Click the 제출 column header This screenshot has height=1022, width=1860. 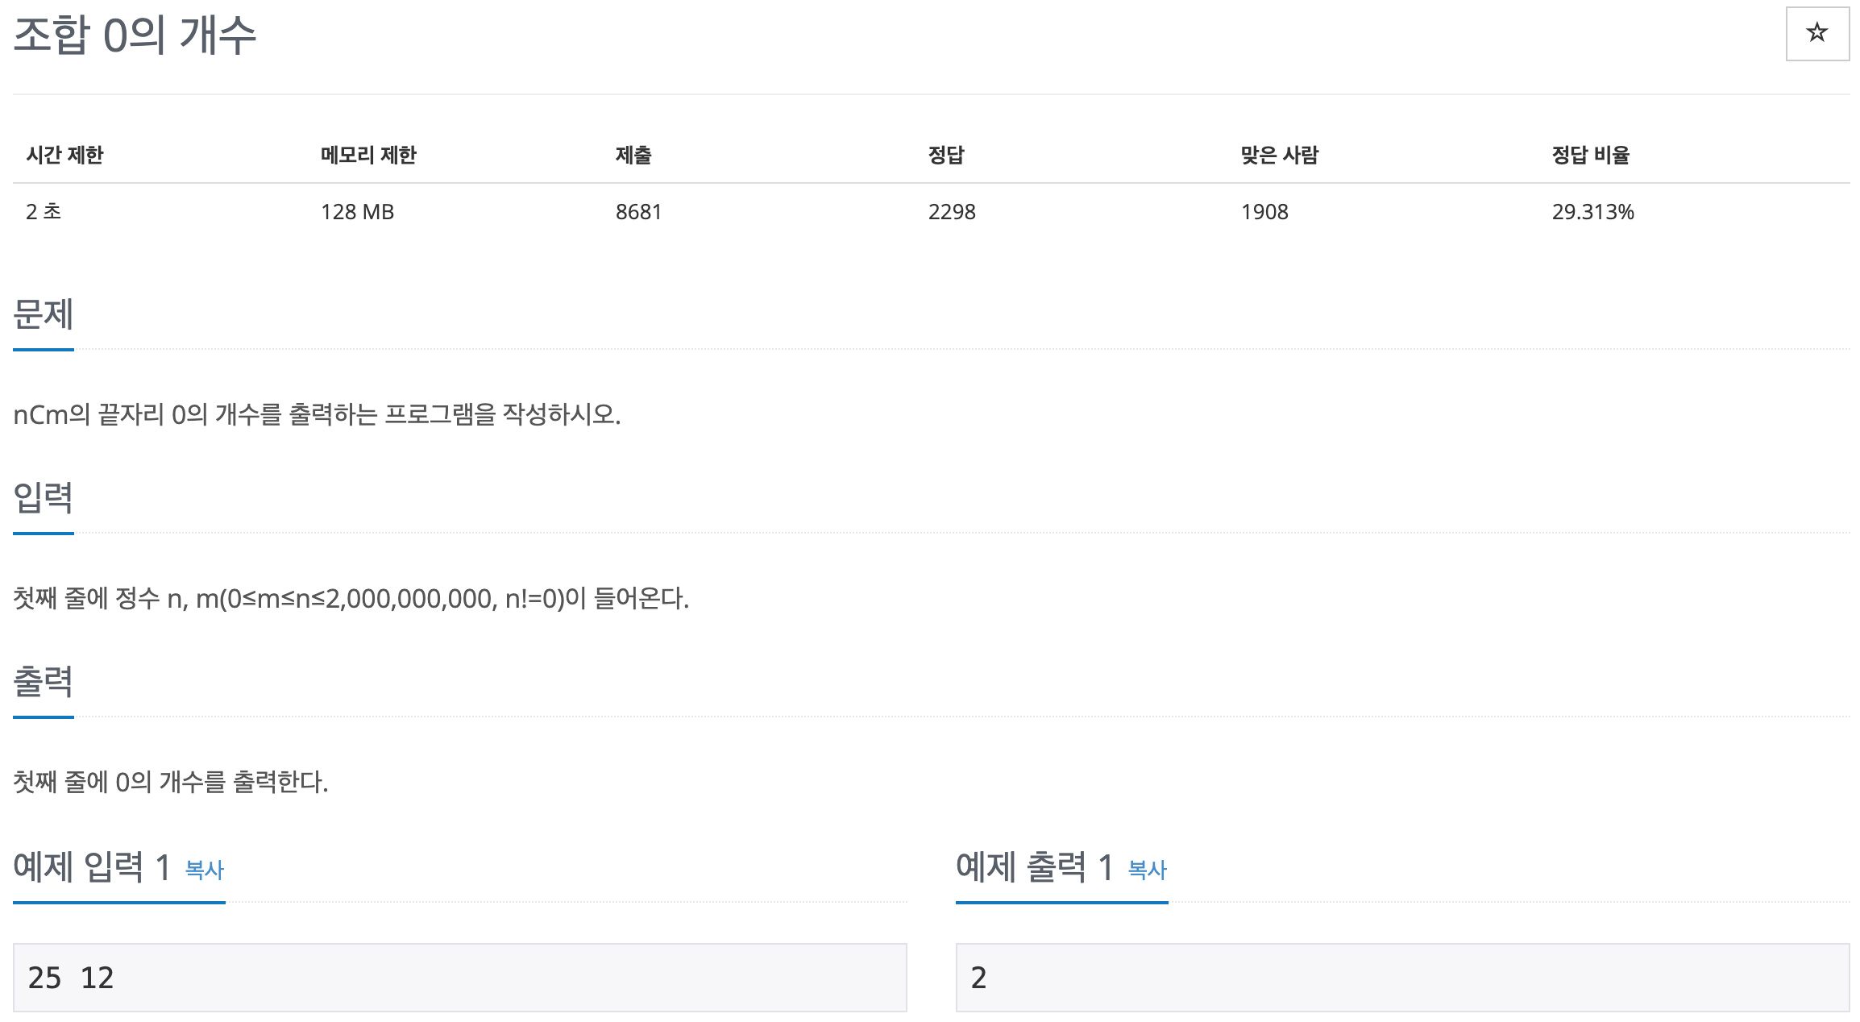pos(633,155)
